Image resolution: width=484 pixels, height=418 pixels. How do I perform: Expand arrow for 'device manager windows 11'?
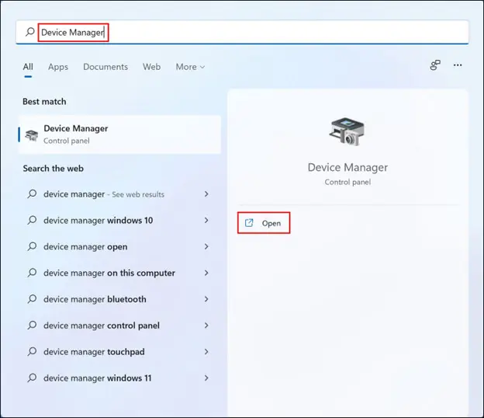[206, 378]
